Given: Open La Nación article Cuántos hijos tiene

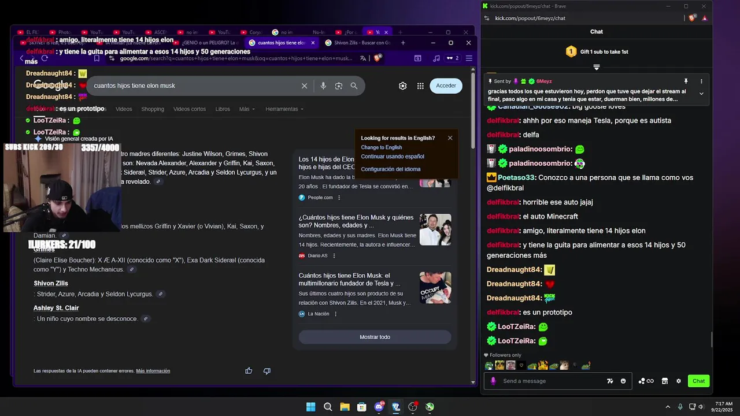Looking at the screenshot, I should 350,280.
